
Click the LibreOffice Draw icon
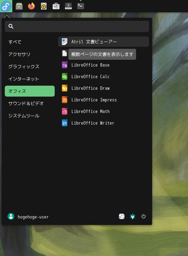coord(65,88)
